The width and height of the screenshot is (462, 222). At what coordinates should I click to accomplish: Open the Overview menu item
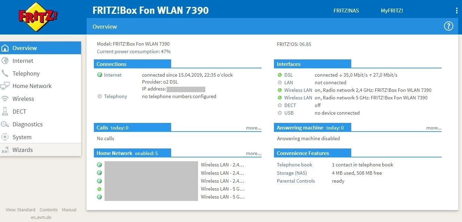coord(40,48)
